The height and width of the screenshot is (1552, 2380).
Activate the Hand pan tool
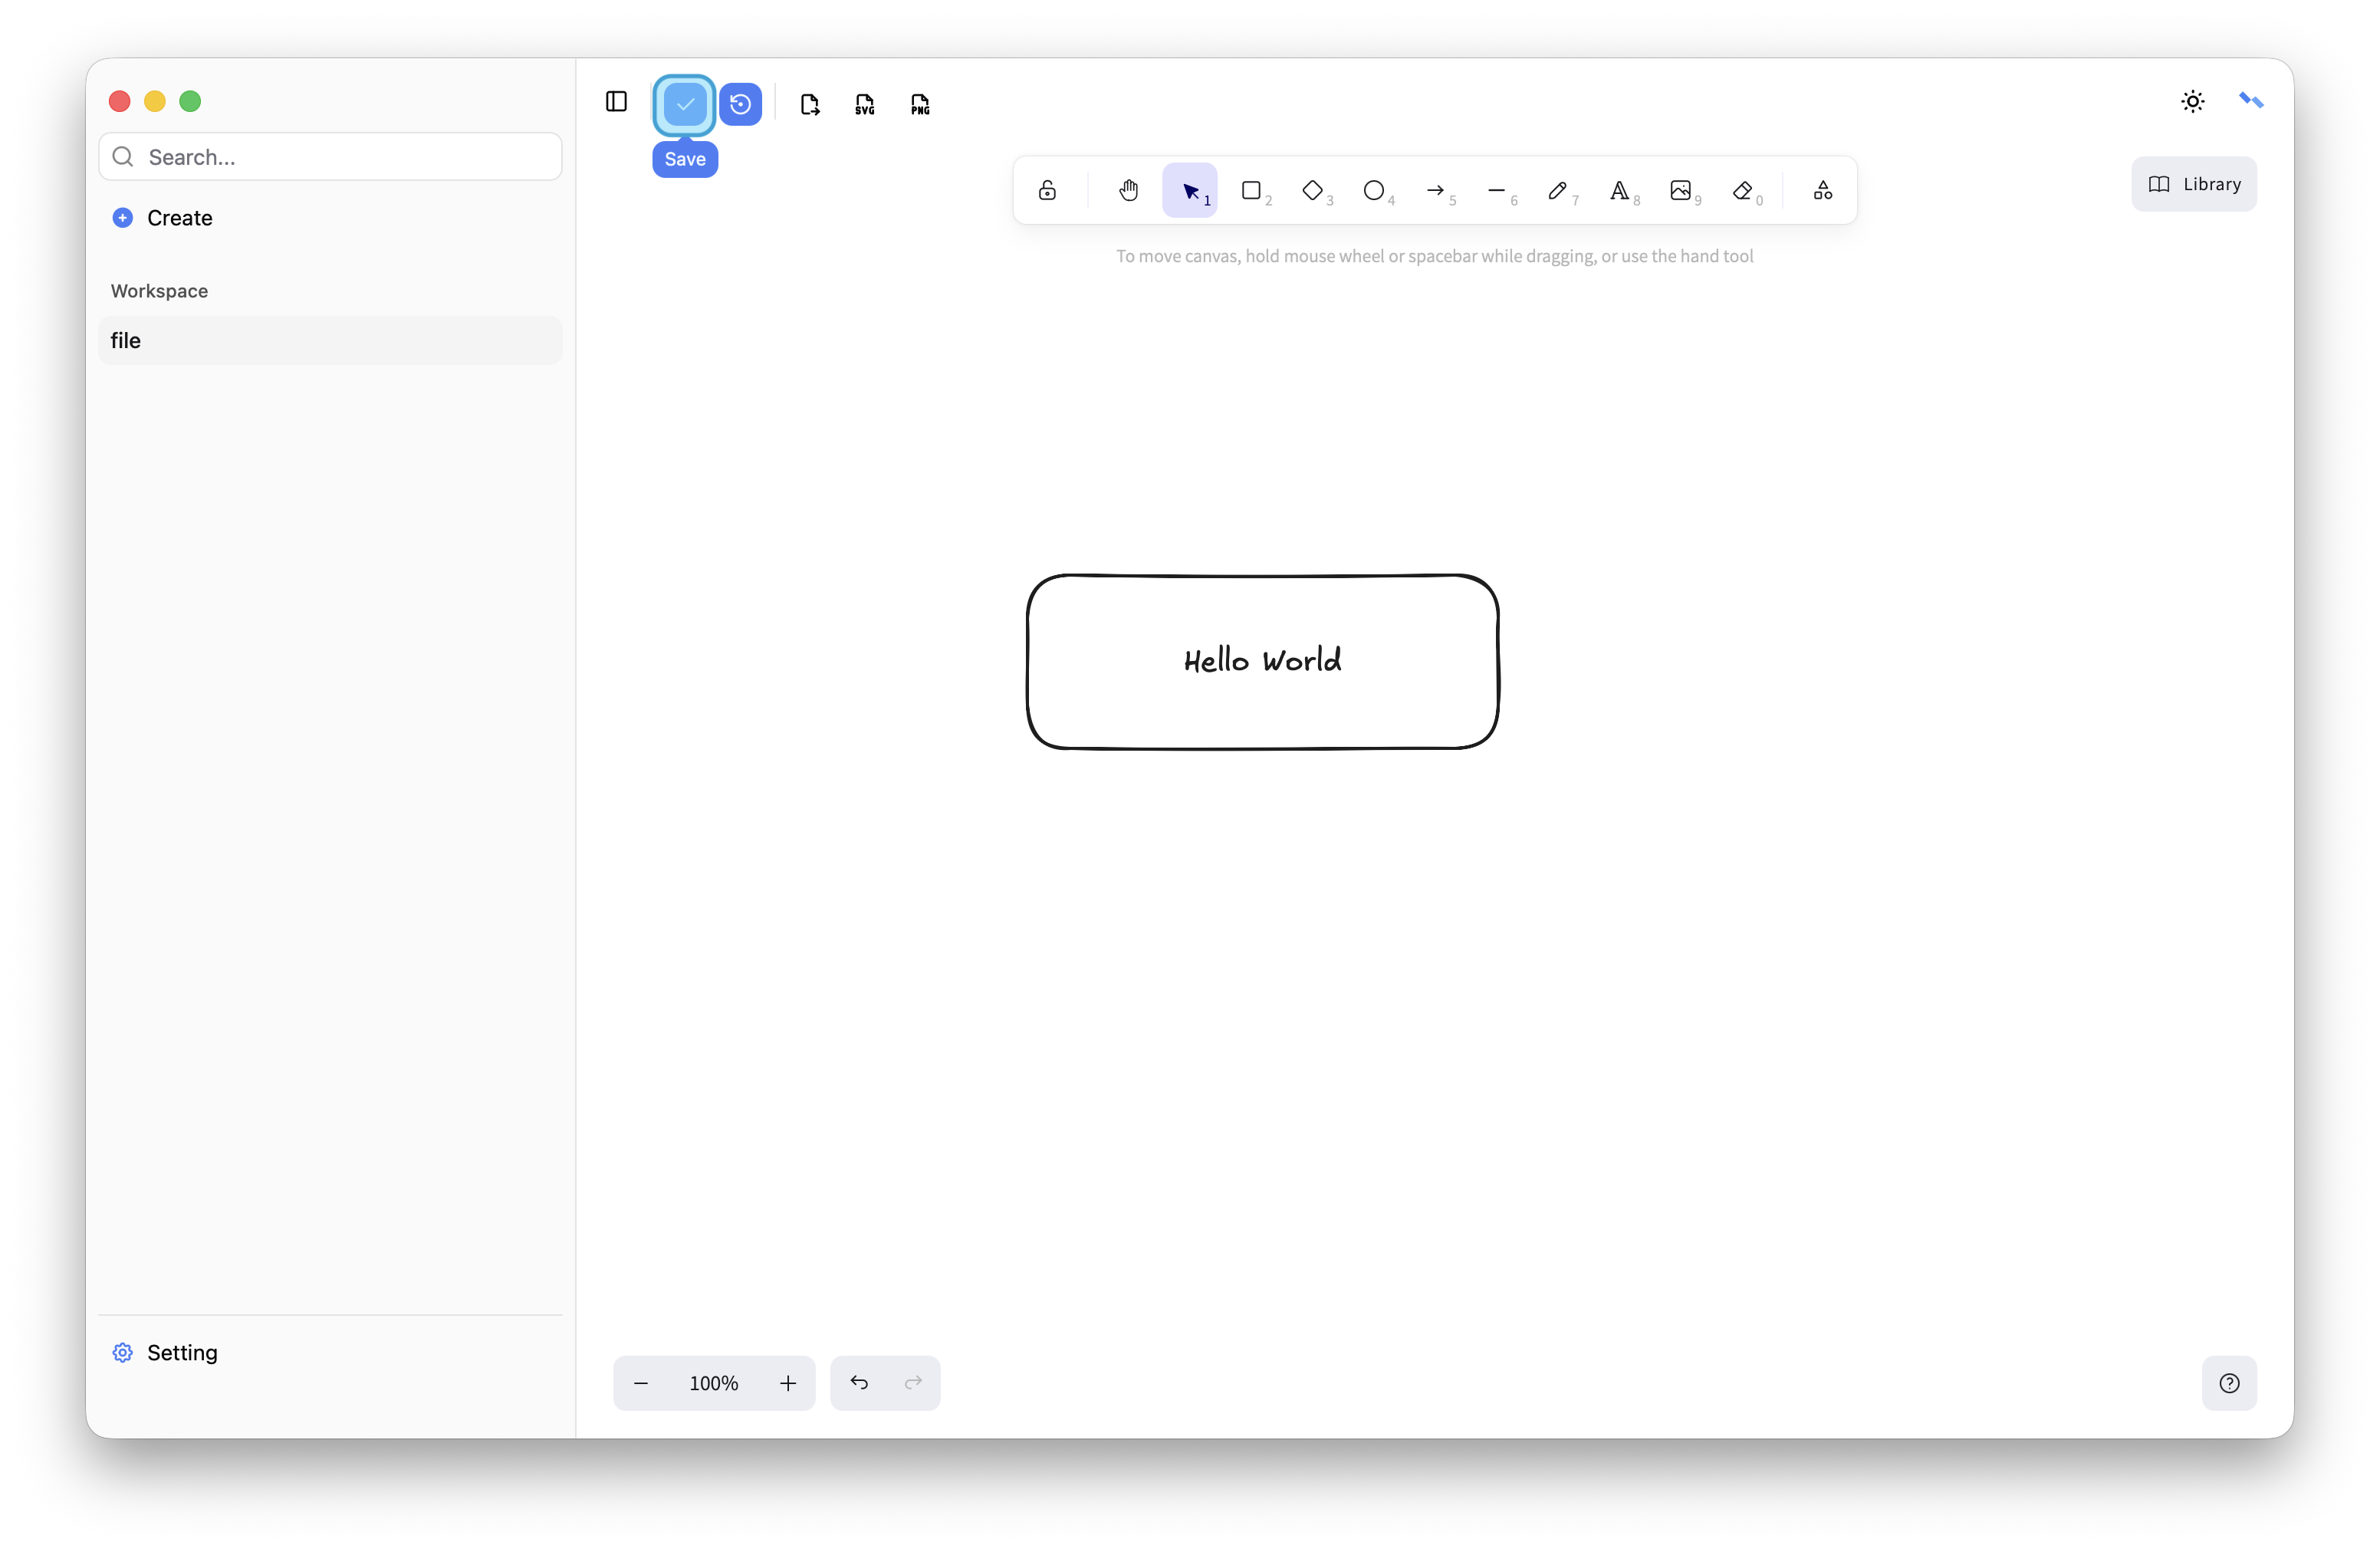click(x=1129, y=190)
